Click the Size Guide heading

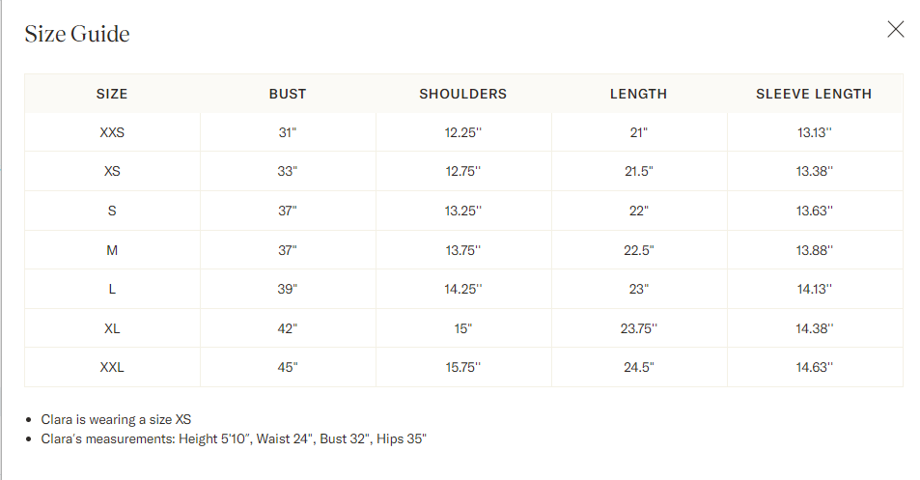(77, 35)
